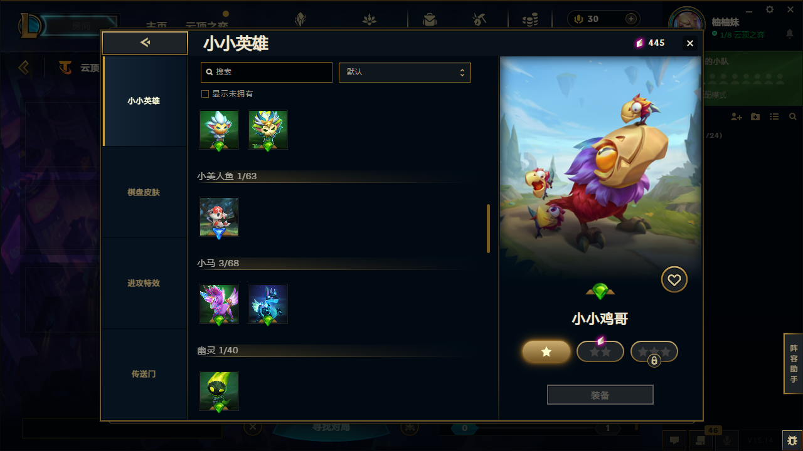
Task: Click the heart favorite icon
Action: click(674, 280)
